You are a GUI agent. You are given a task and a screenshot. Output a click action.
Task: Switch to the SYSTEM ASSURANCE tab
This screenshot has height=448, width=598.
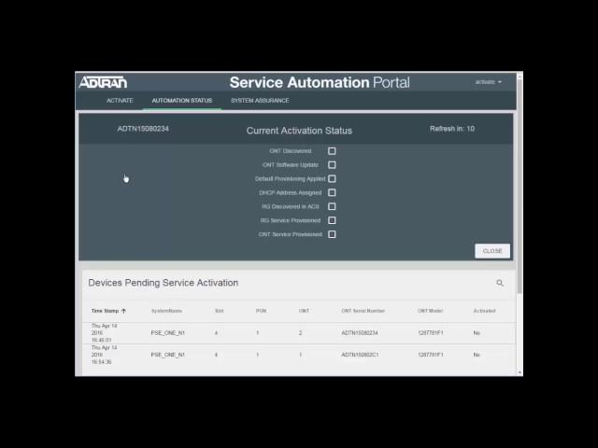coord(260,101)
